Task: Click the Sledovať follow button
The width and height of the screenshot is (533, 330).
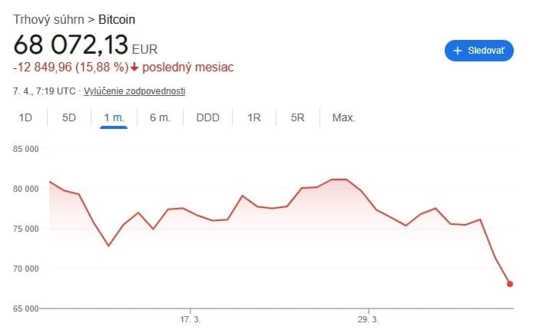Action: click(479, 51)
